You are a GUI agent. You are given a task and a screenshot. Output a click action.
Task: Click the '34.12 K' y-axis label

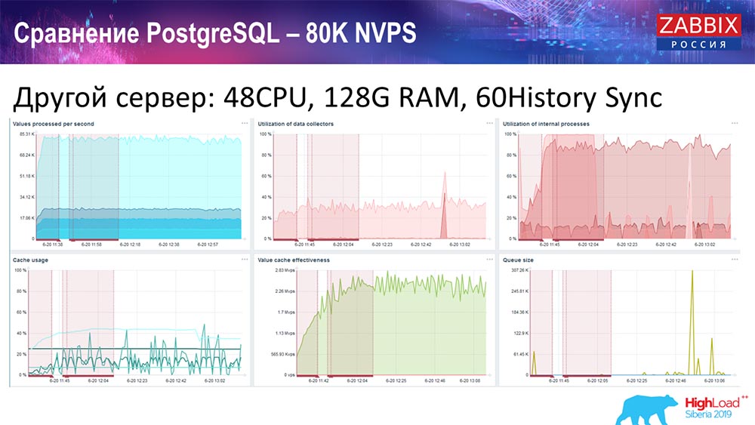click(x=27, y=197)
